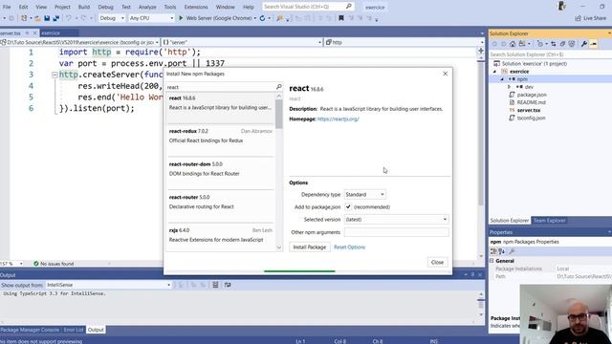Close the Install New npm Packages dialog
Image resolution: width=612 pixels, height=344 pixels.
[x=445, y=74]
